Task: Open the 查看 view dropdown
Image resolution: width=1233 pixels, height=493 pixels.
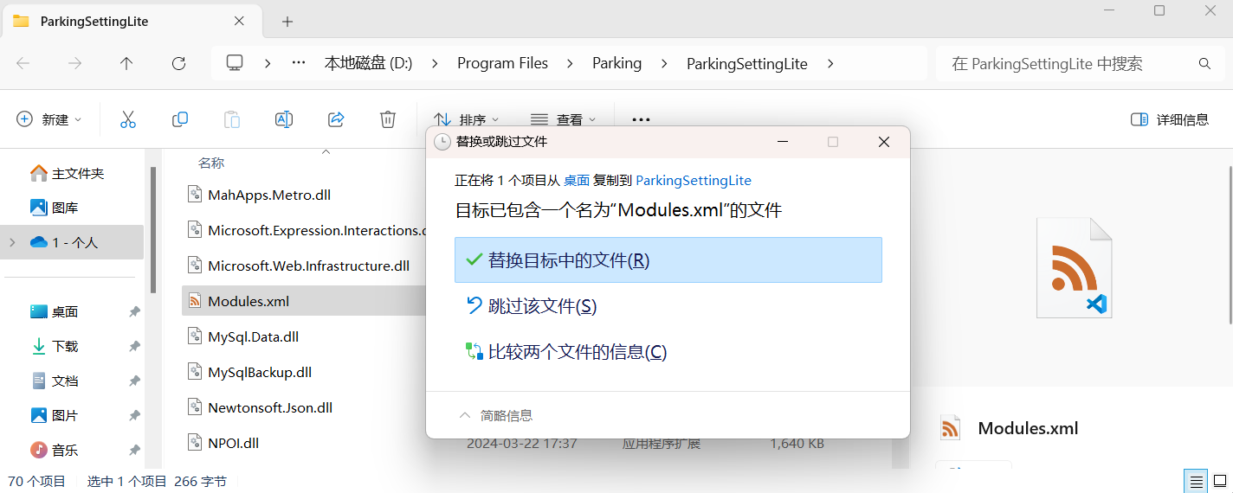Action: tap(563, 119)
